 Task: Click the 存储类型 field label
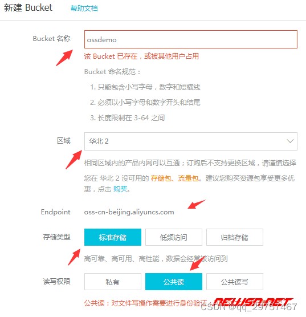pyautogui.click(x=57, y=237)
